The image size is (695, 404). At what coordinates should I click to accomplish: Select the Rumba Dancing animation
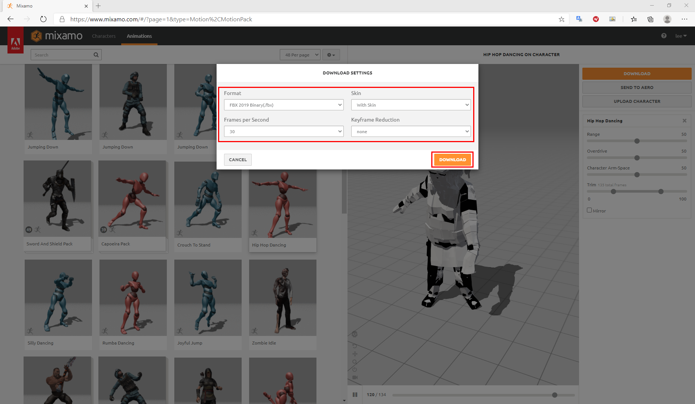click(x=133, y=305)
